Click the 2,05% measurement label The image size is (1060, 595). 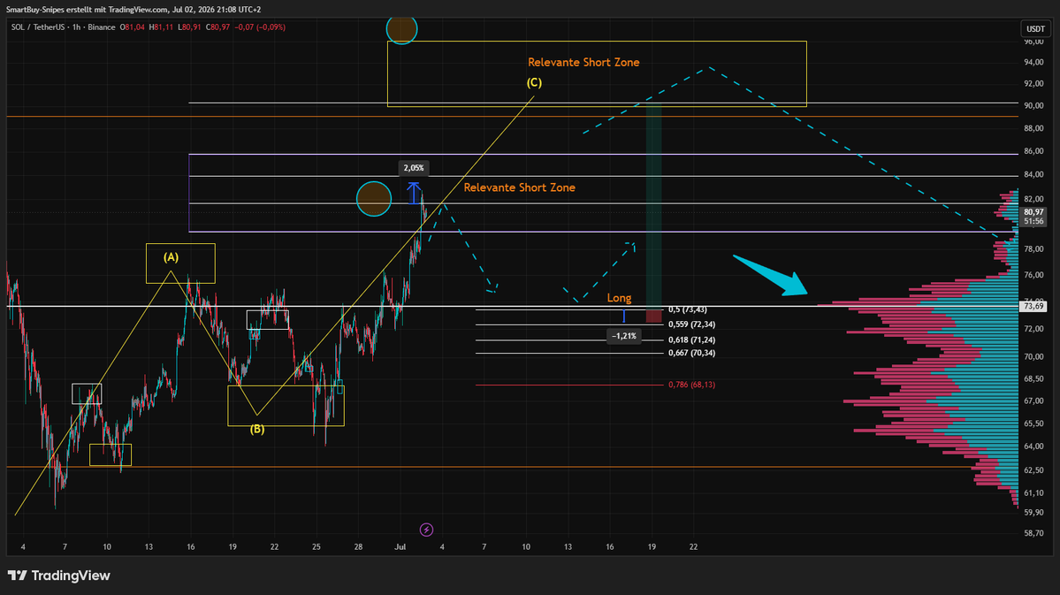(x=414, y=168)
